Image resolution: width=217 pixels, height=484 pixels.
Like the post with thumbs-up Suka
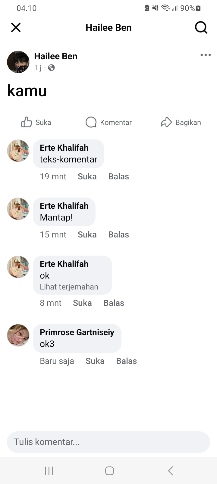36,123
